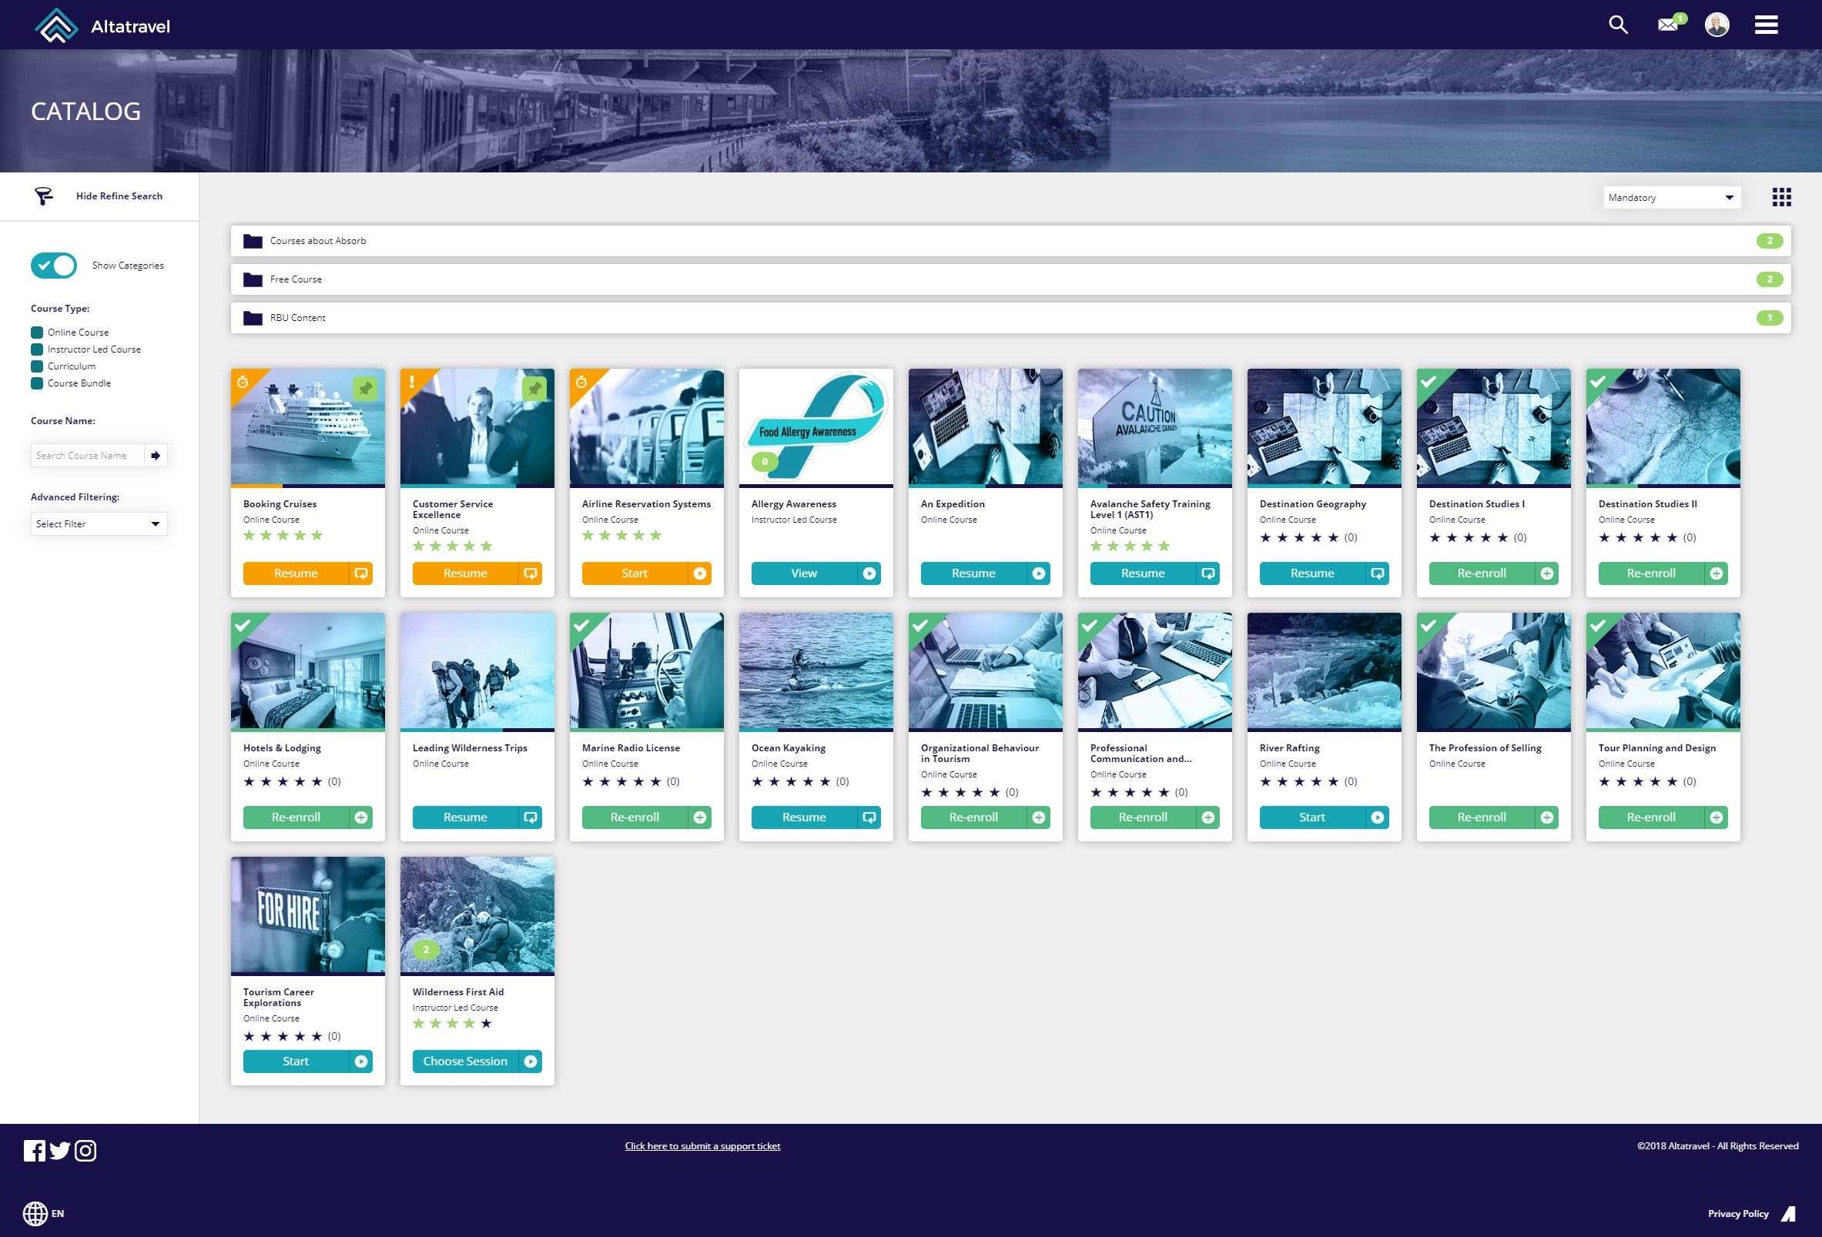
Task: Click the grid view layout icon
Action: 1782,197
